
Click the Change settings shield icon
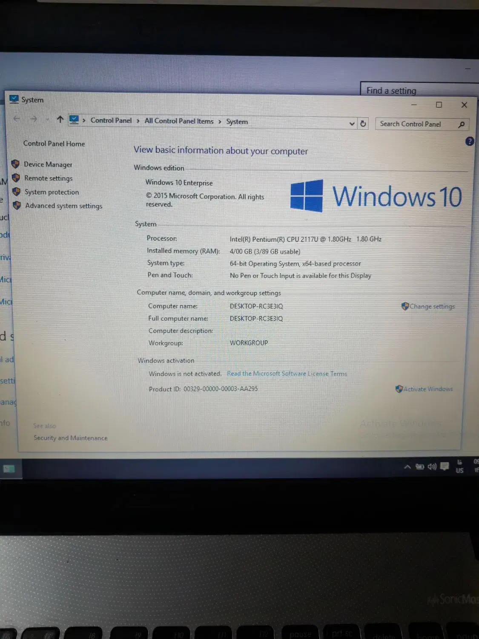405,306
